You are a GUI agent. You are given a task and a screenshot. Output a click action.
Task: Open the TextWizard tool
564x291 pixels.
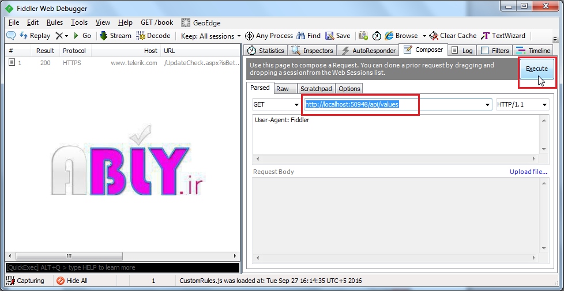[x=503, y=36]
